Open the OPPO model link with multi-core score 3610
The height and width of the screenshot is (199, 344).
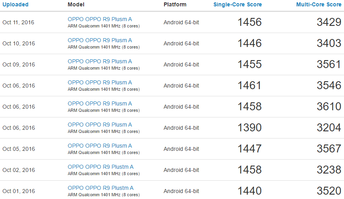pyautogui.click(x=100, y=103)
